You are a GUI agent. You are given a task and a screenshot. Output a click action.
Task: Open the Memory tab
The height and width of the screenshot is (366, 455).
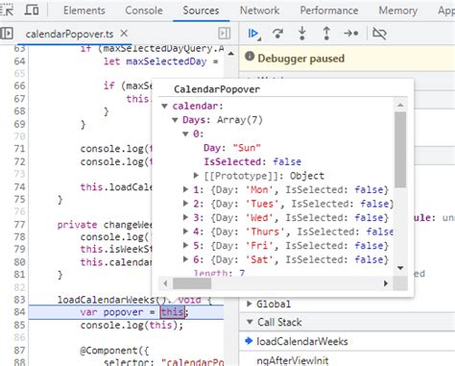[x=398, y=11]
